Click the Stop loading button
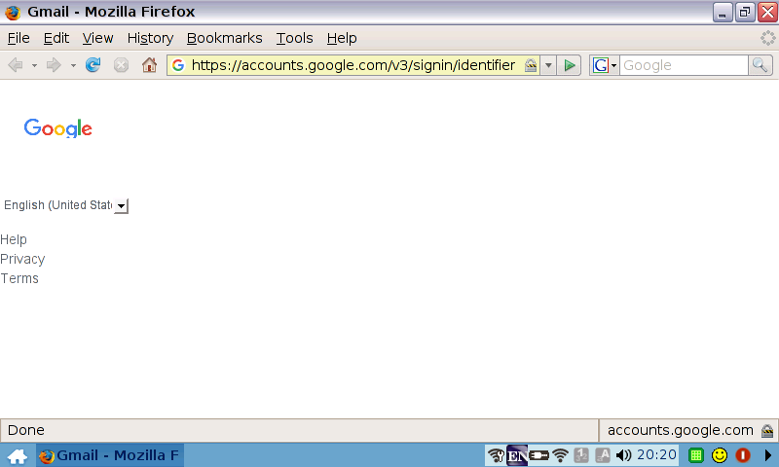779x467 pixels. (x=121, y=65)
